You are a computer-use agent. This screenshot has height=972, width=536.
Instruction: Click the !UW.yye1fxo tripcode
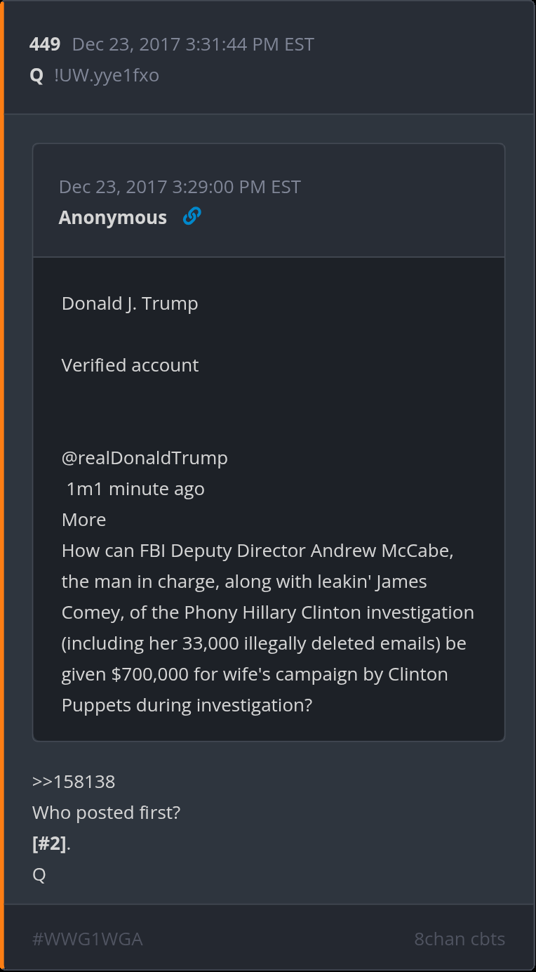(x=107, y=75)
